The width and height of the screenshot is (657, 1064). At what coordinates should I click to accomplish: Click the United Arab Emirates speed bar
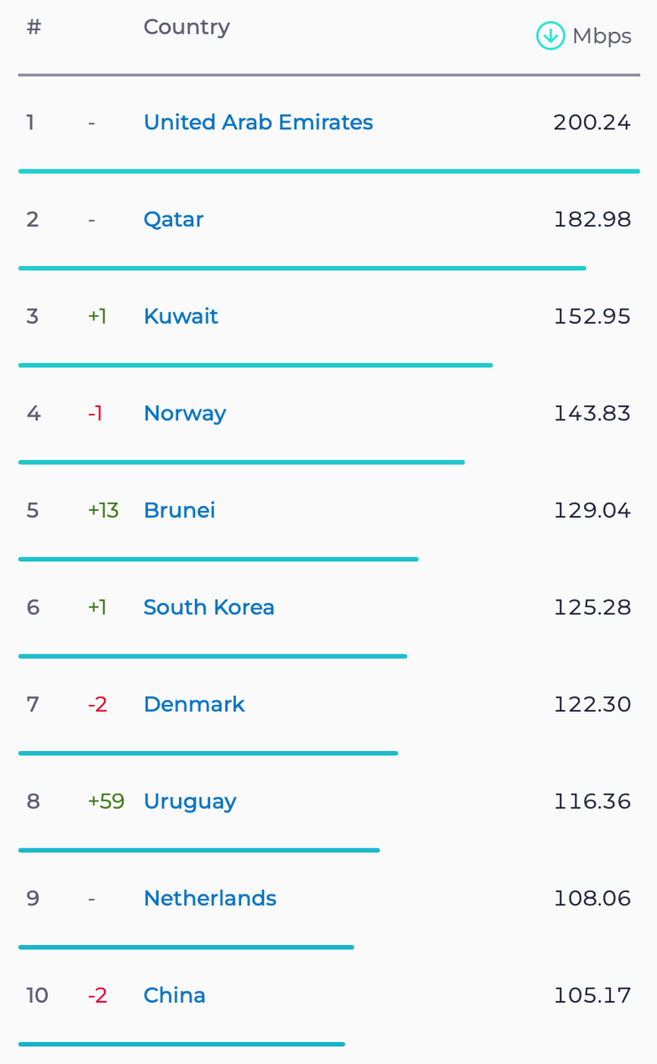coord(329,170)
